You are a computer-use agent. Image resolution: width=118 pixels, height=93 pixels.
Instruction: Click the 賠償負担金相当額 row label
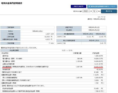point(21,91)
